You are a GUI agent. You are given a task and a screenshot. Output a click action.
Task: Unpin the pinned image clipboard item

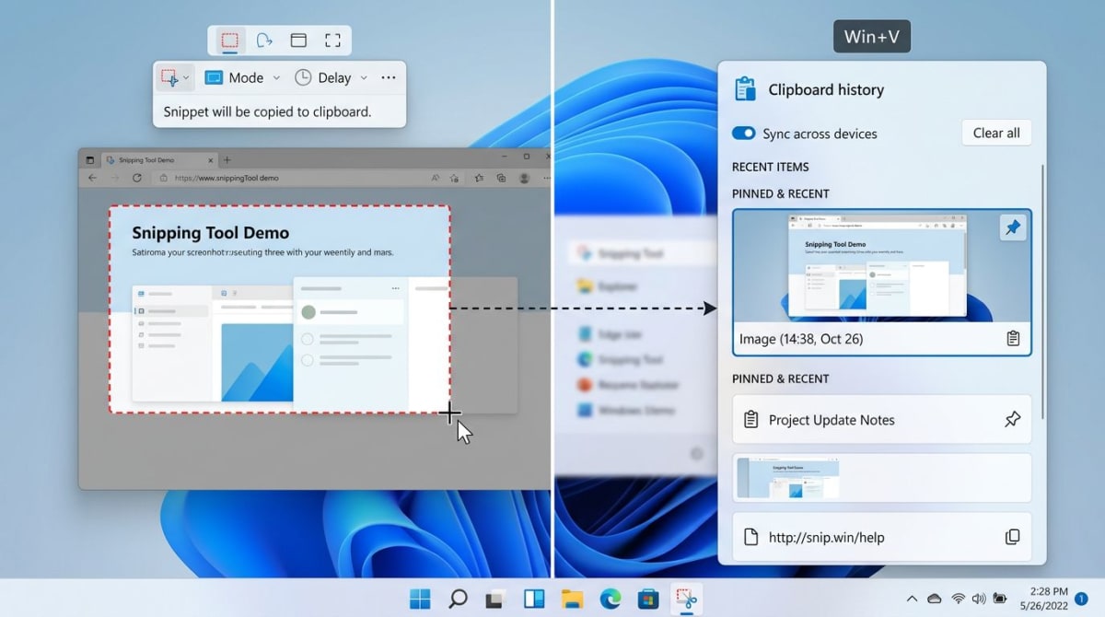pyautogui.click(x=1013, y=227)
